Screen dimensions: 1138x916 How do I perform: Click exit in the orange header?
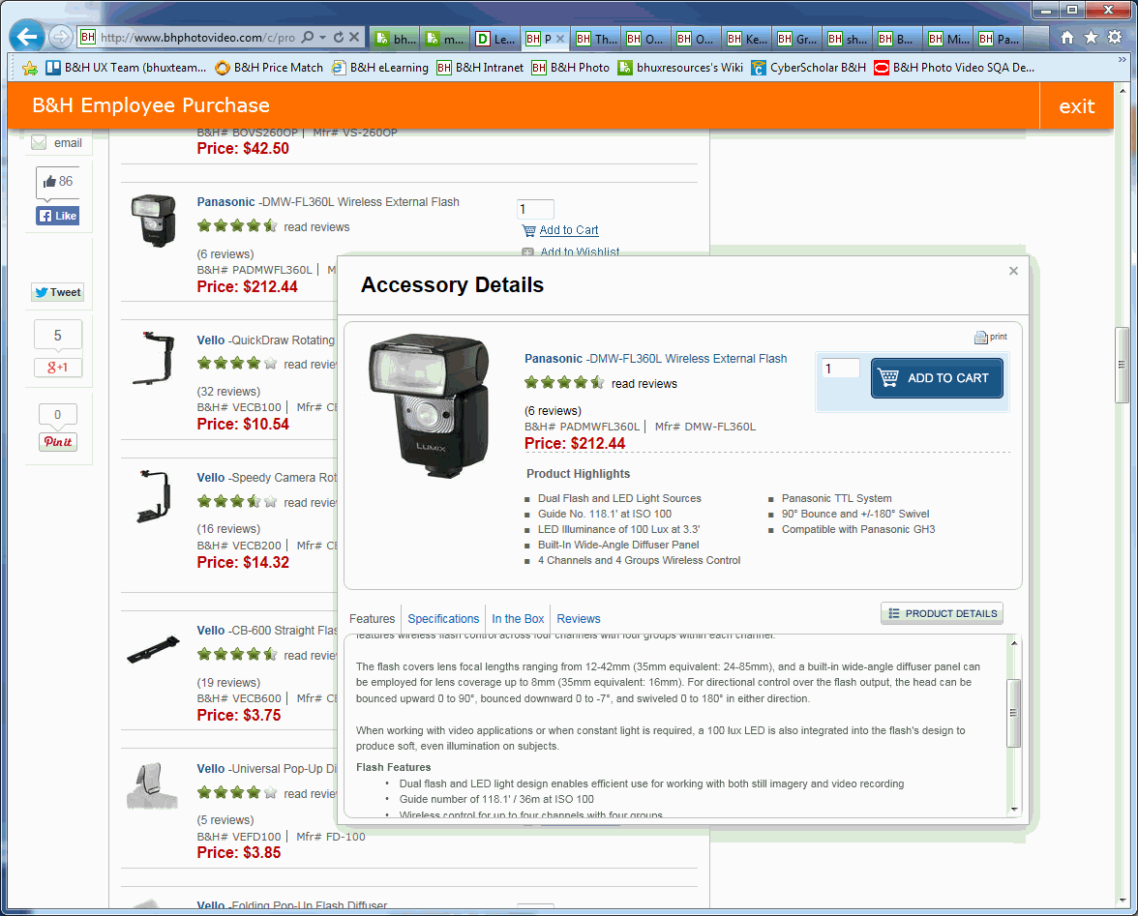1076,105
